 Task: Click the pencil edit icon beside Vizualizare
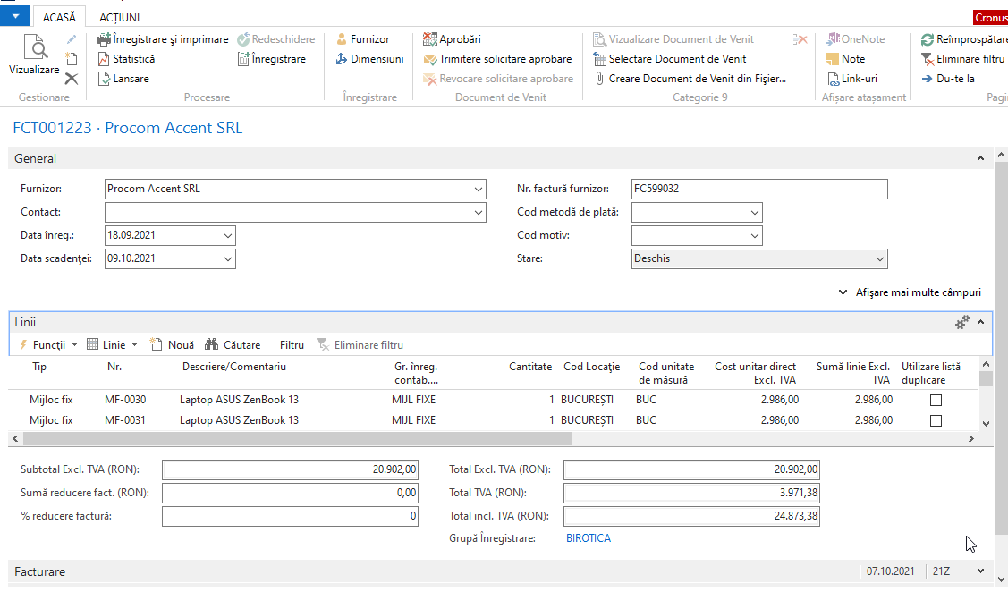click(72, 40)
